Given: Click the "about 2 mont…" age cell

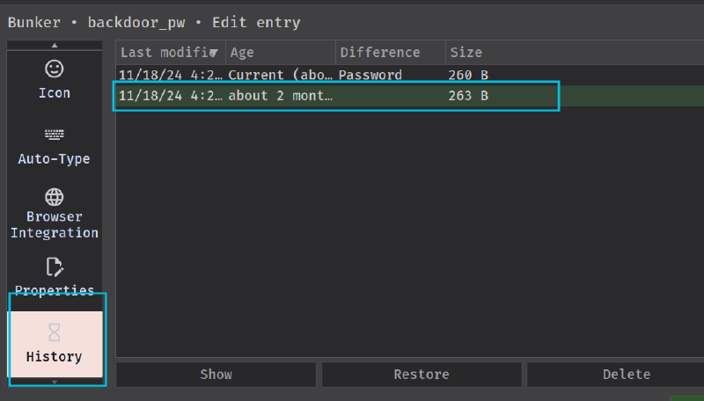Looking at the screenshot, I should 280,96.
